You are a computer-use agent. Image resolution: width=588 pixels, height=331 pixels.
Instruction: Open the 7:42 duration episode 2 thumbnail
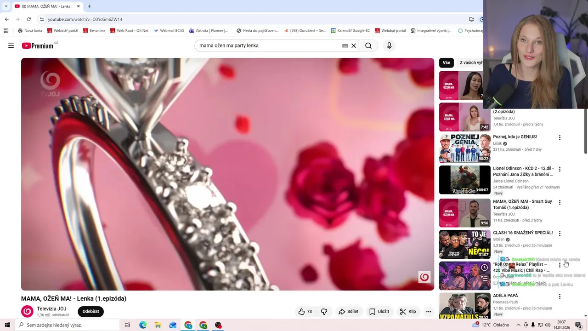tap(465, 117)
